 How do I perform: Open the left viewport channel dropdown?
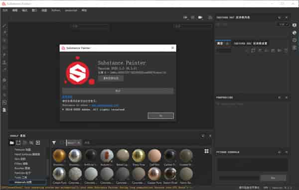(90, 26)
